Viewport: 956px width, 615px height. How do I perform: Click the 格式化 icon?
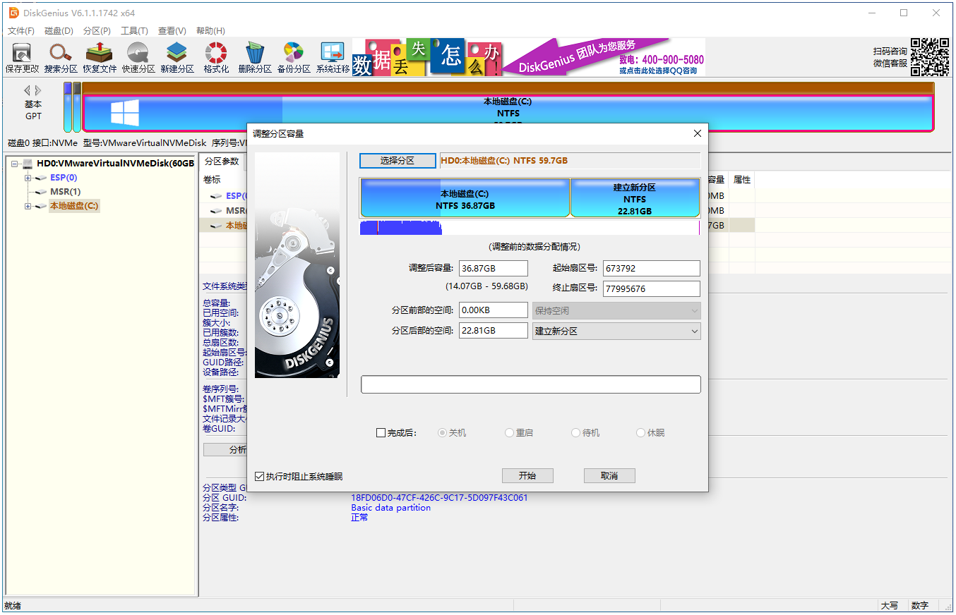(215, 56)
